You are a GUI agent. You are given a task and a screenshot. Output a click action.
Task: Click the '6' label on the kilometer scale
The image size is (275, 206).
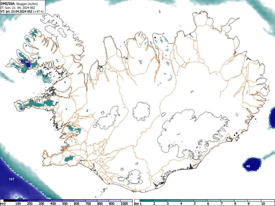click(208, 204)
